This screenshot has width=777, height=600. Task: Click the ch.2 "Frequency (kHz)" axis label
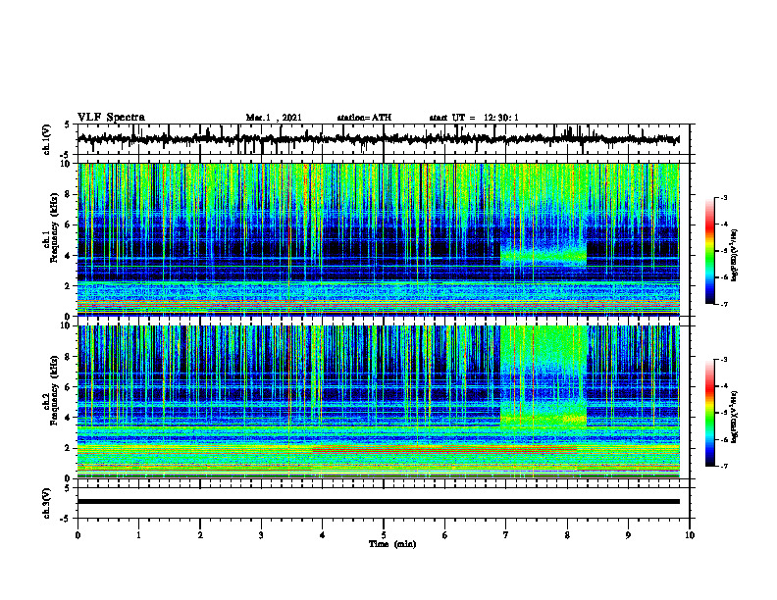(54, 390)
